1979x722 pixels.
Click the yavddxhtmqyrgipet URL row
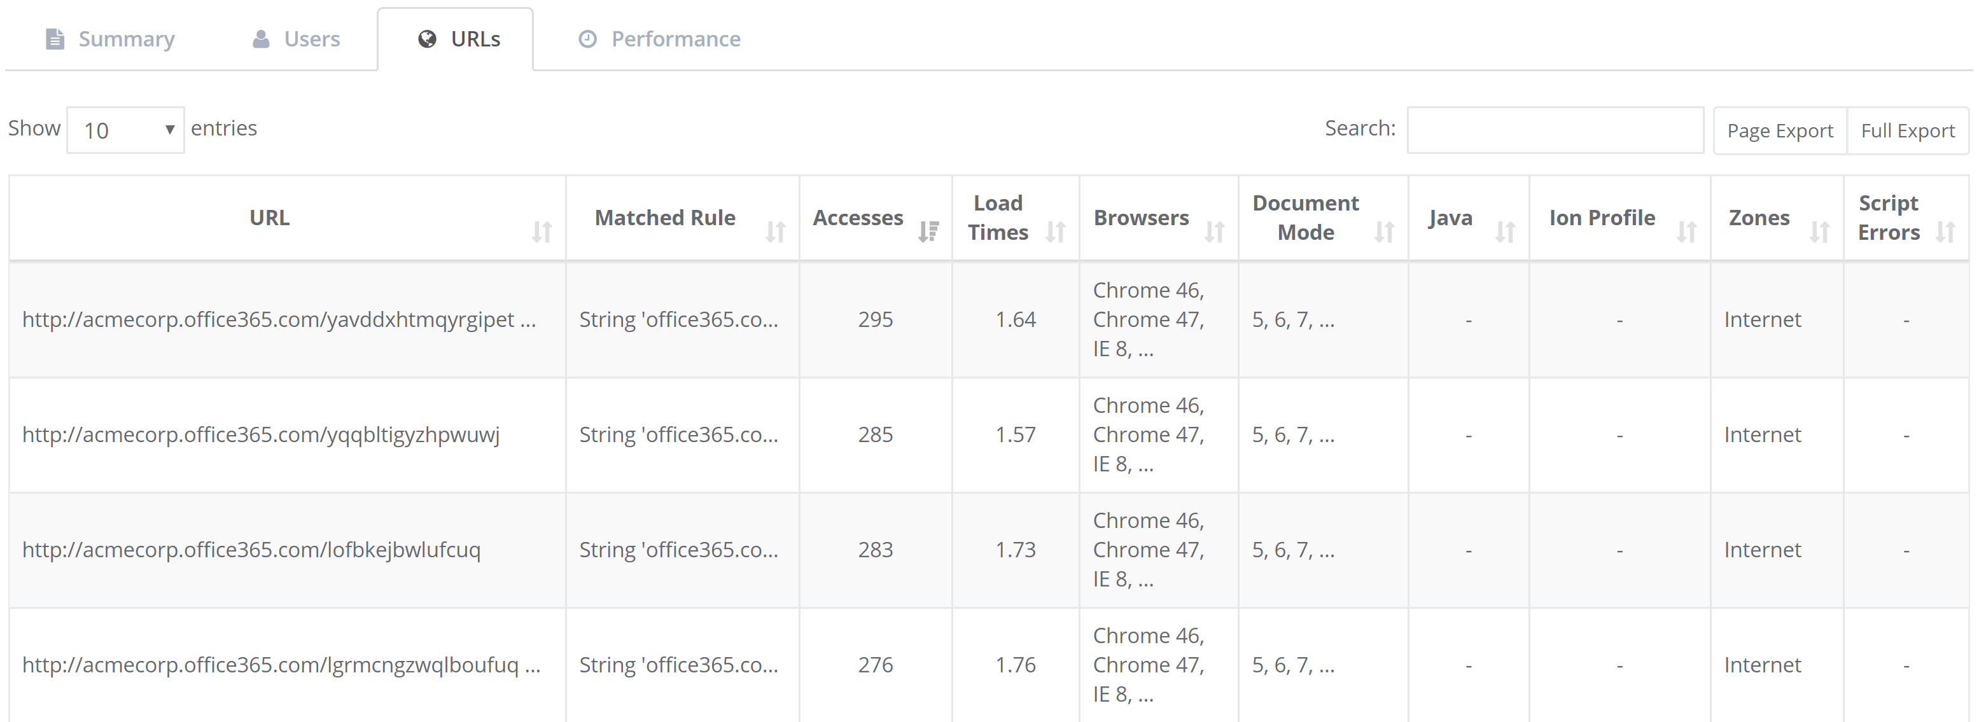(x=278, y=319)
